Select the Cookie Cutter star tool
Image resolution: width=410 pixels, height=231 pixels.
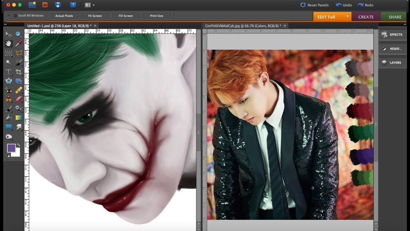pyautogui.click(x=9, y=81)
